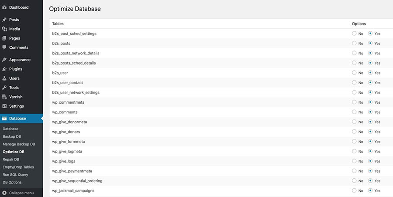Select No for b2s_posts table
Viewport: 393px width, 197px height.
click(354, 43)
